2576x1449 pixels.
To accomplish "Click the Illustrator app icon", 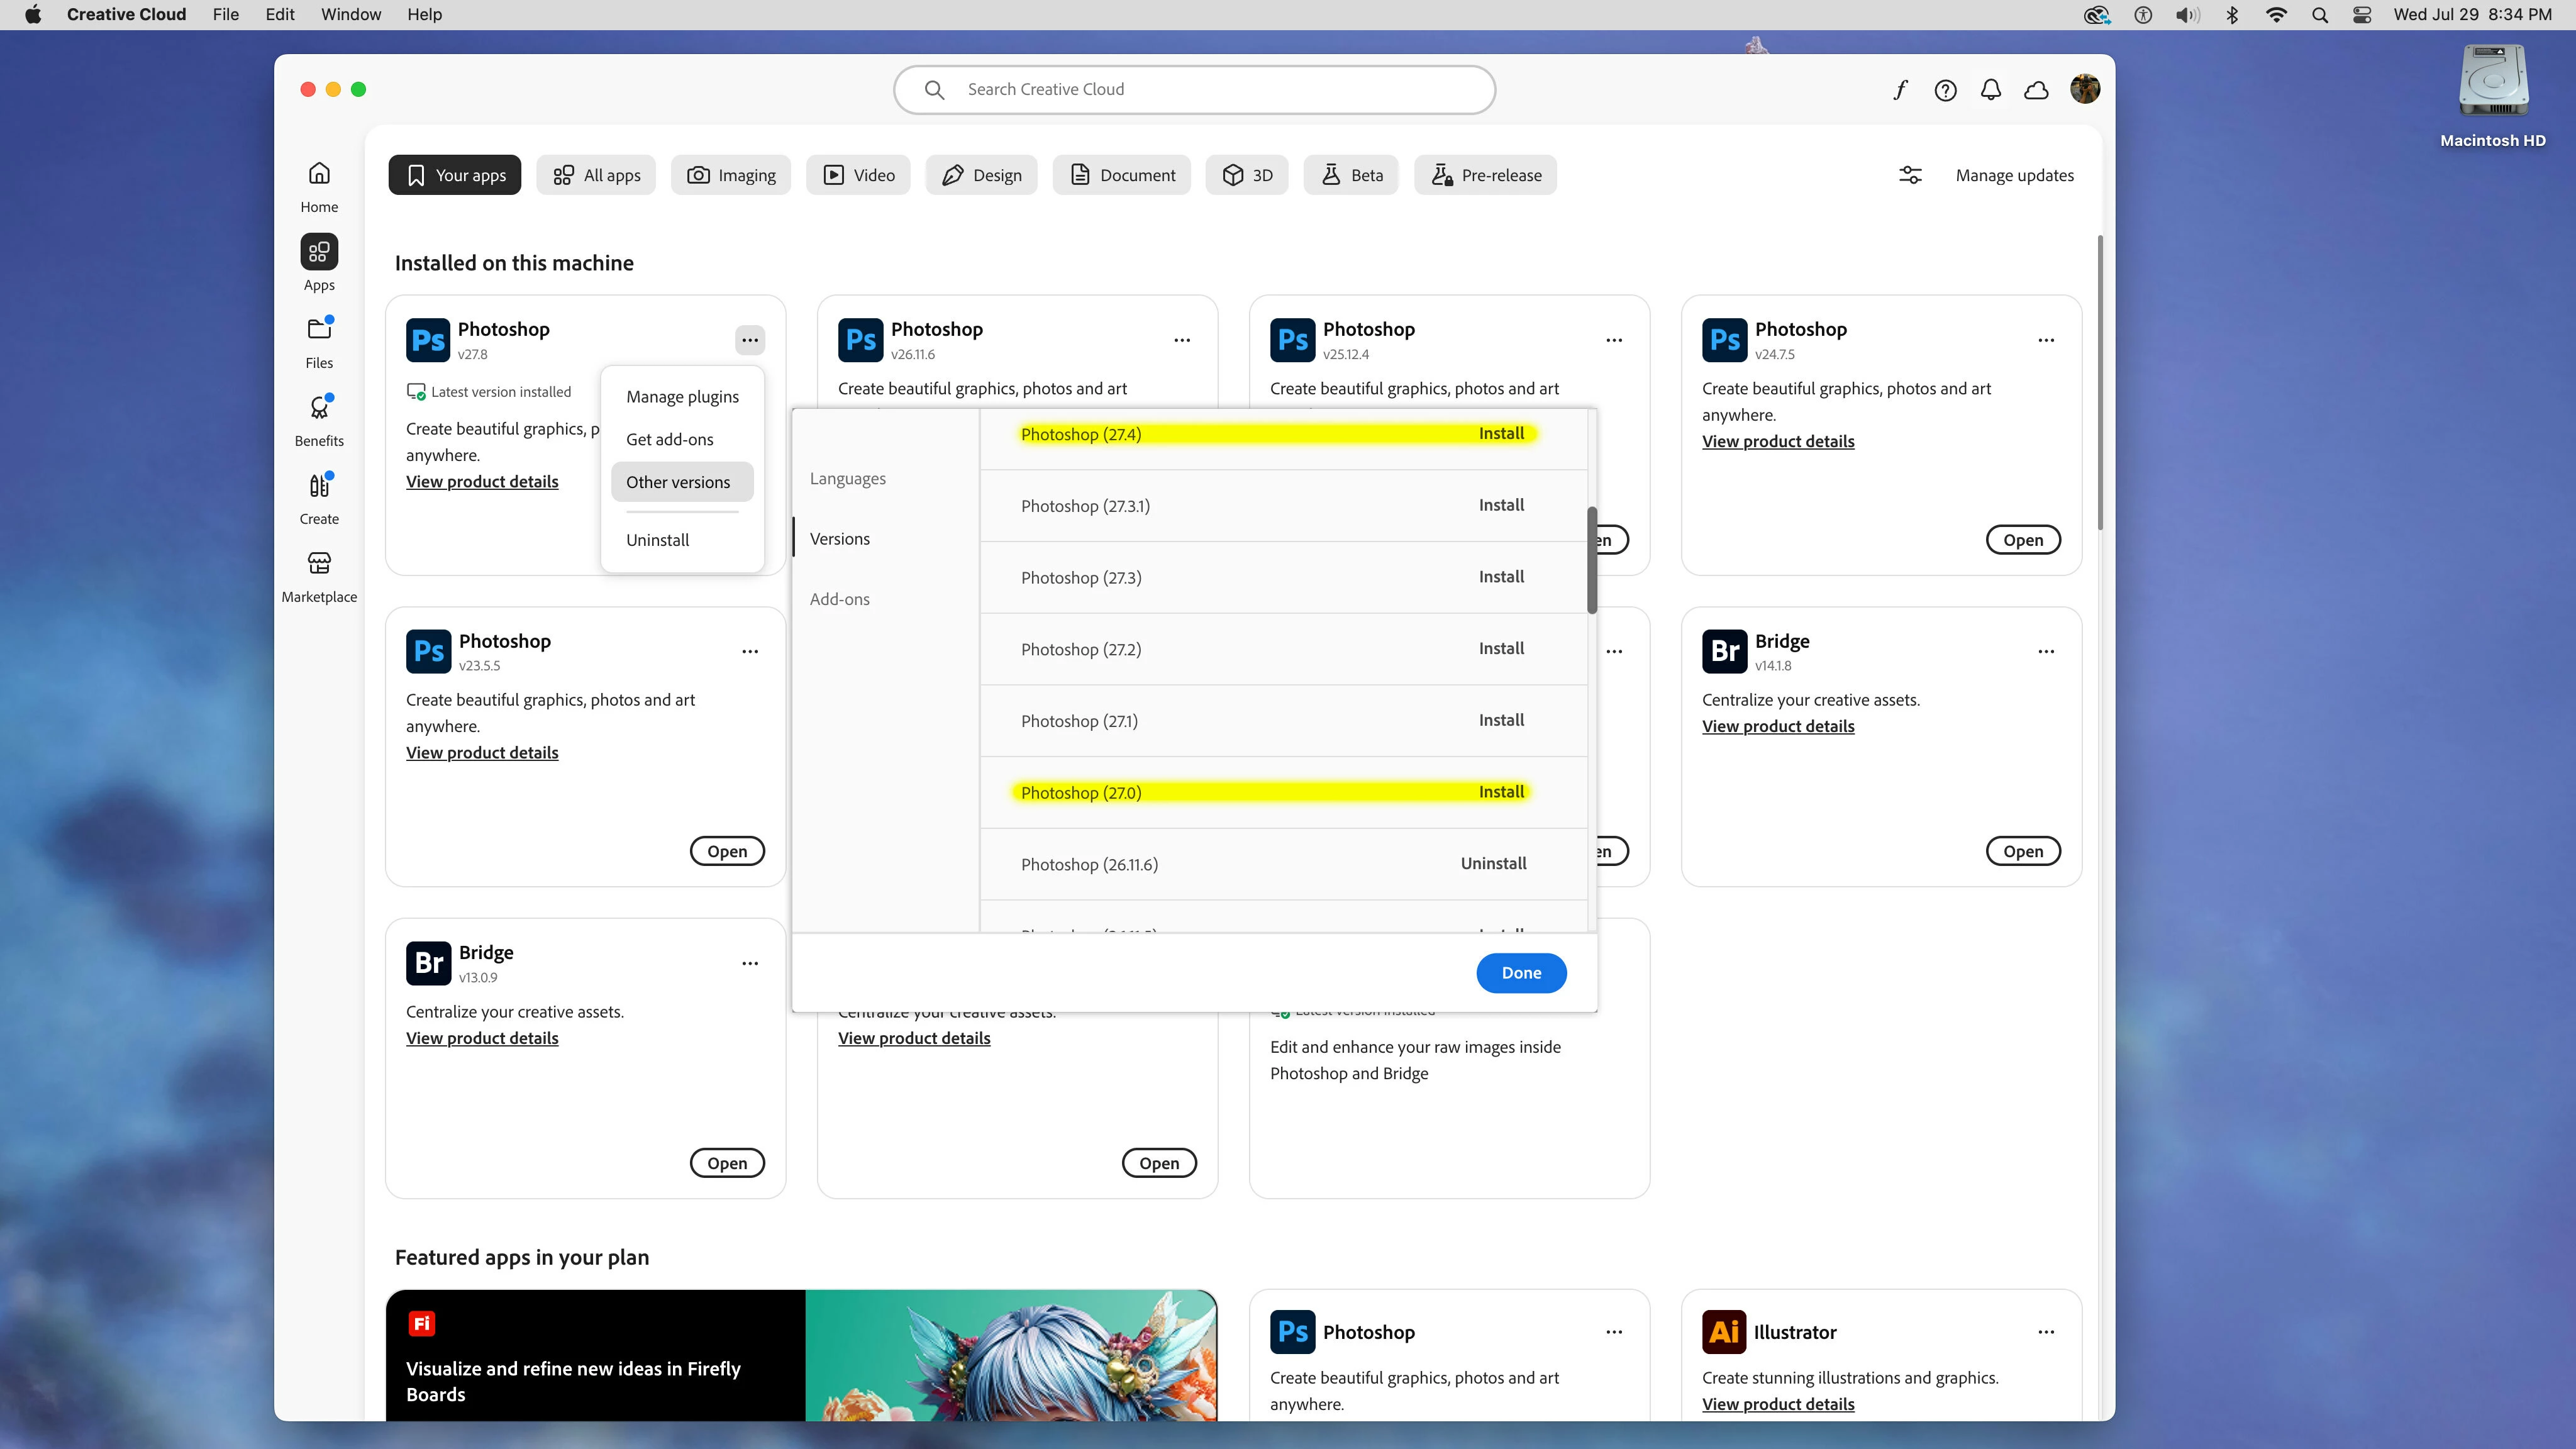I will [x=1724, y=1332].
